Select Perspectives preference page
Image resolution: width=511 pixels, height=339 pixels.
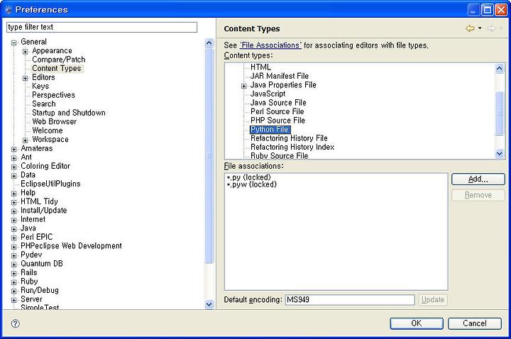coord(53,95)
